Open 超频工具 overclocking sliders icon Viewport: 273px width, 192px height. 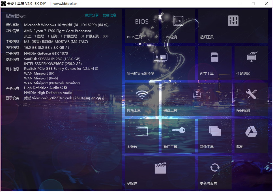coord(233,21)
